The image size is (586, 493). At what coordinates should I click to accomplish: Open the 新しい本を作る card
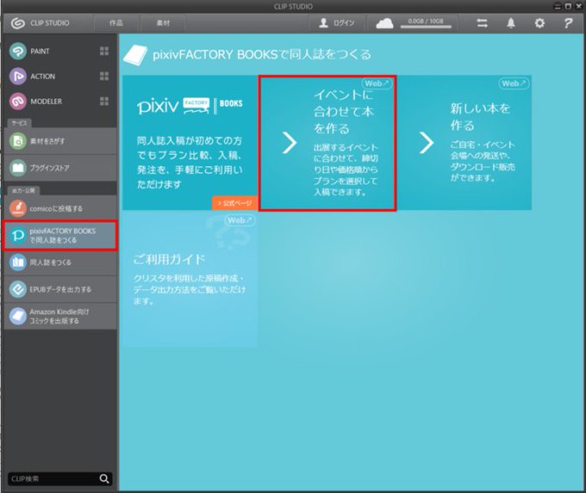coord(464,143)
